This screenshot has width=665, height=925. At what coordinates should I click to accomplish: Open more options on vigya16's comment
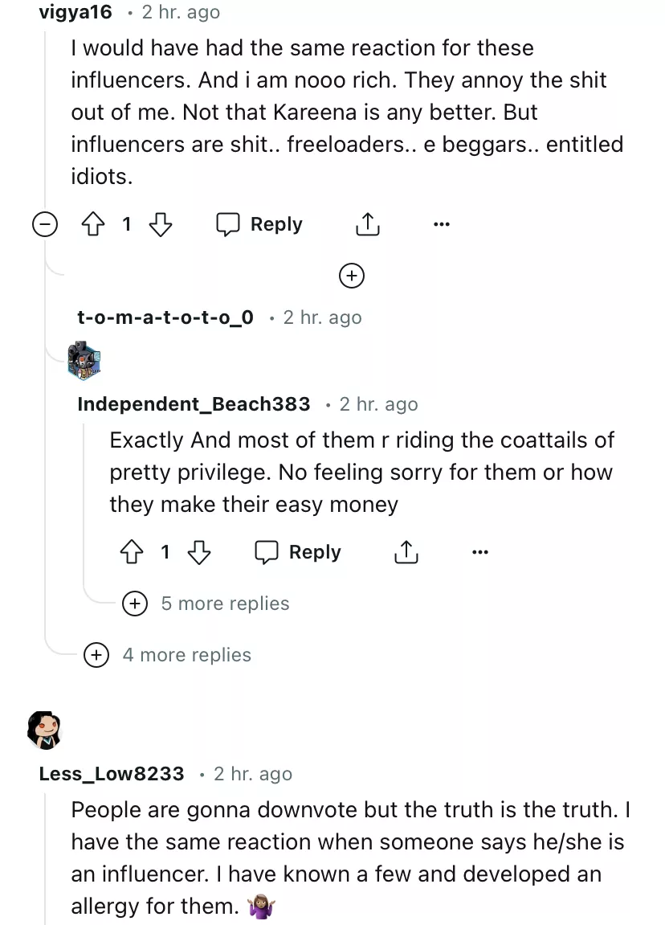coord(441,225)
